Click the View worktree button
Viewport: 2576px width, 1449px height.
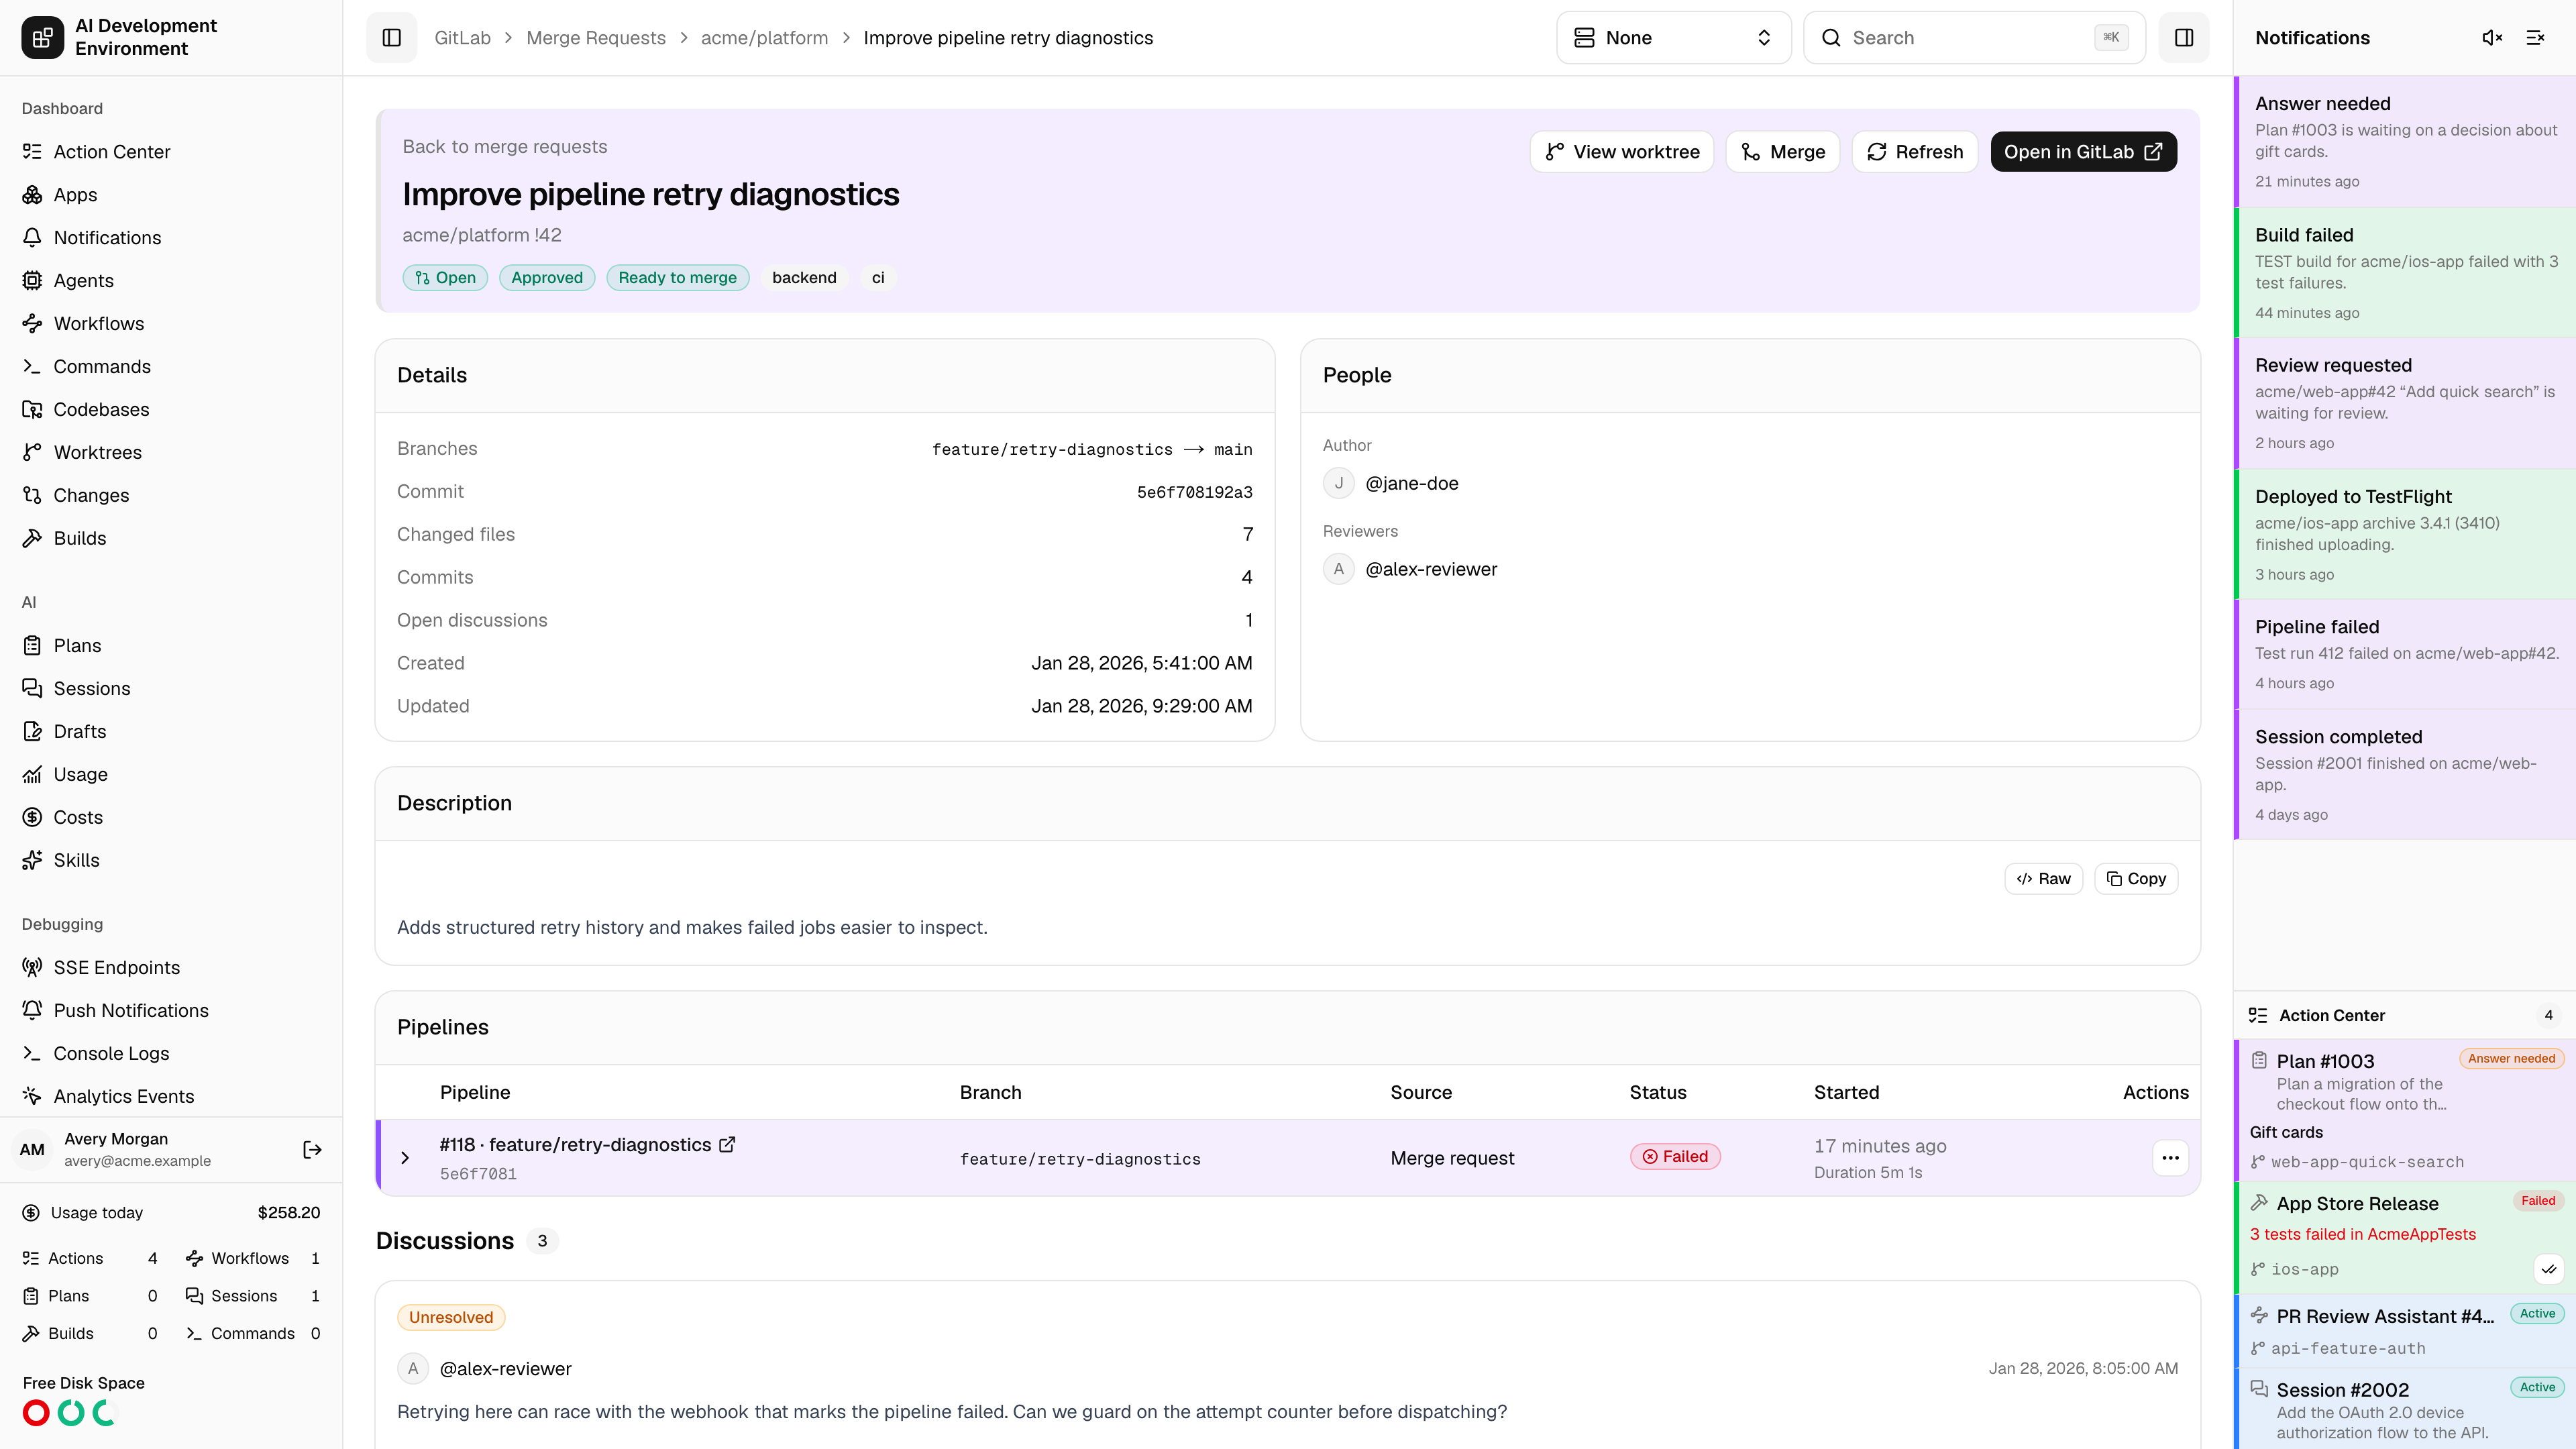point(1621,152)
